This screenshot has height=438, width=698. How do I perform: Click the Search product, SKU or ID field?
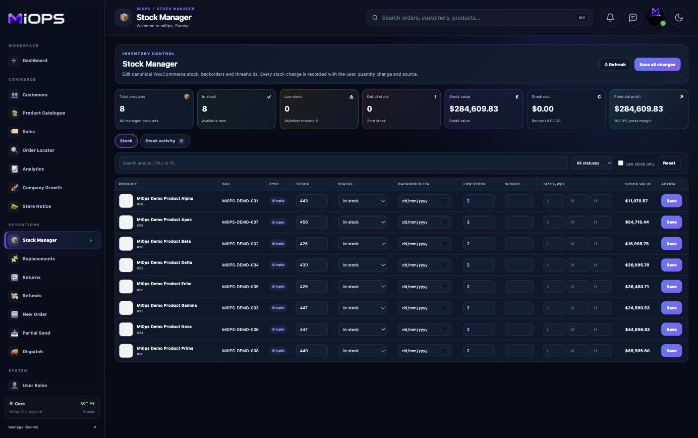click(343, 163)
